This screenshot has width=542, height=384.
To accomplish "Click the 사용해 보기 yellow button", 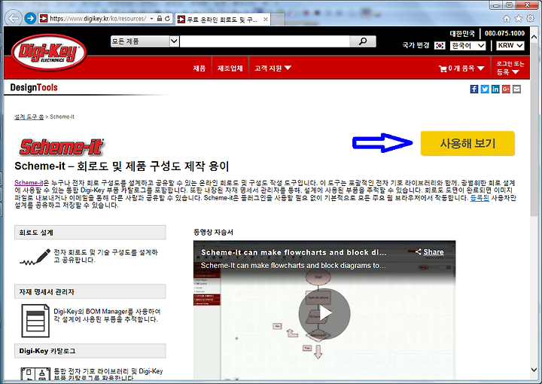I will click(467, 143).
